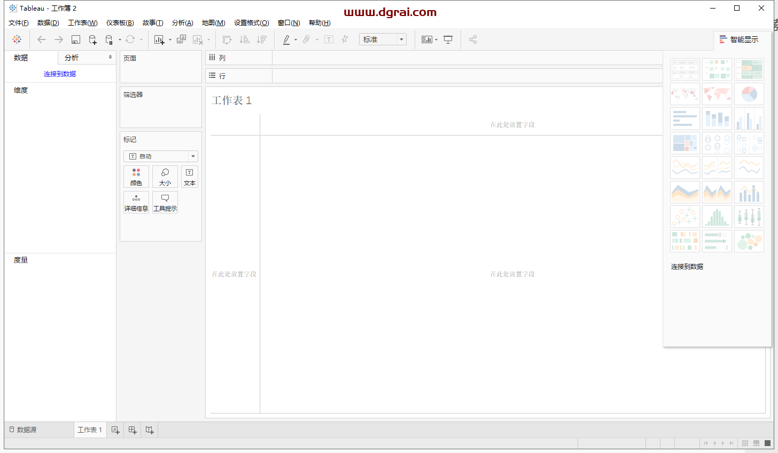Screen dimensions: 778x453
Task: Click the fix axes pin icon
Action: pos(345,39)
